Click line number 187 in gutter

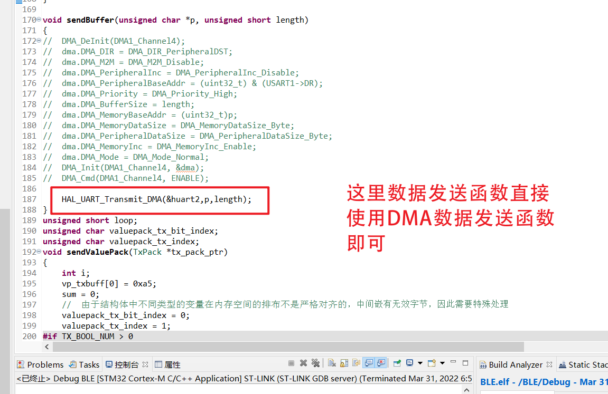(x=29, y=199)
